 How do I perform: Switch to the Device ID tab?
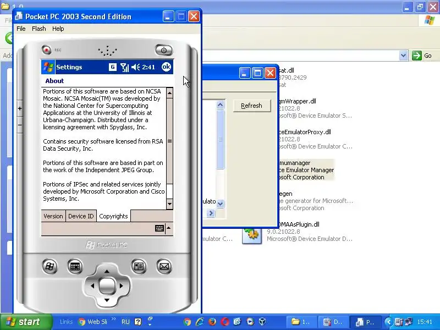81,216
